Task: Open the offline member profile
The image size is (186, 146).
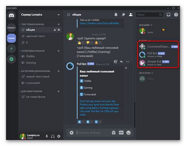Action: pos(158,79)
